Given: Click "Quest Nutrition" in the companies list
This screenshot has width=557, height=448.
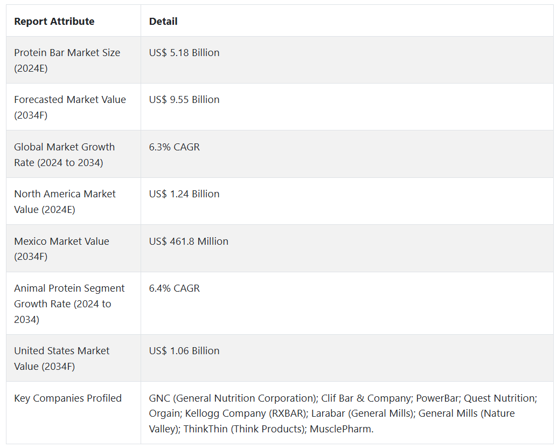Looking at the screenshot, I should pos(499,398).
